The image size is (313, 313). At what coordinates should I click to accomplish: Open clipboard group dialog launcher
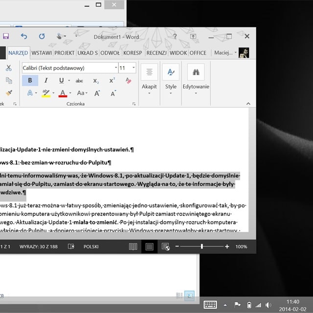point(15,104)
